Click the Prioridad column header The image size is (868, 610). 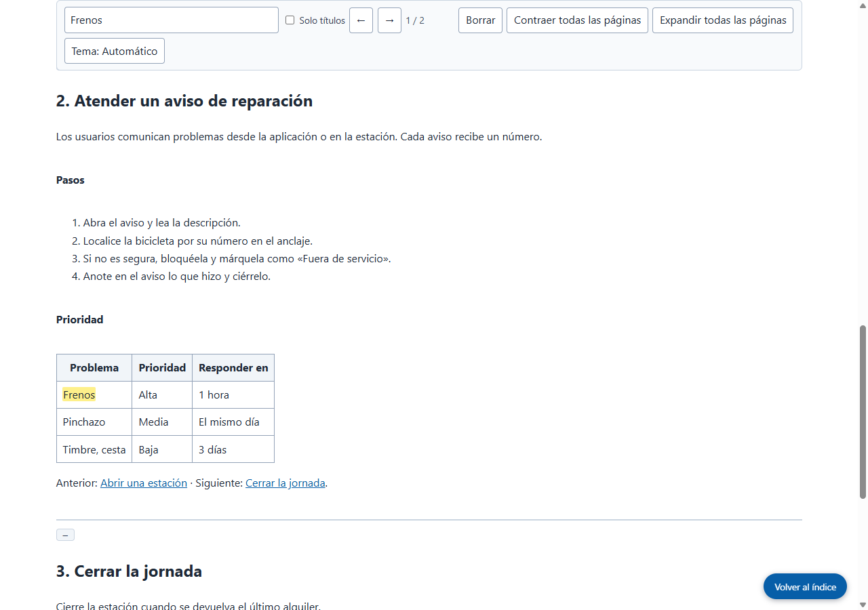tap(162, 367)
